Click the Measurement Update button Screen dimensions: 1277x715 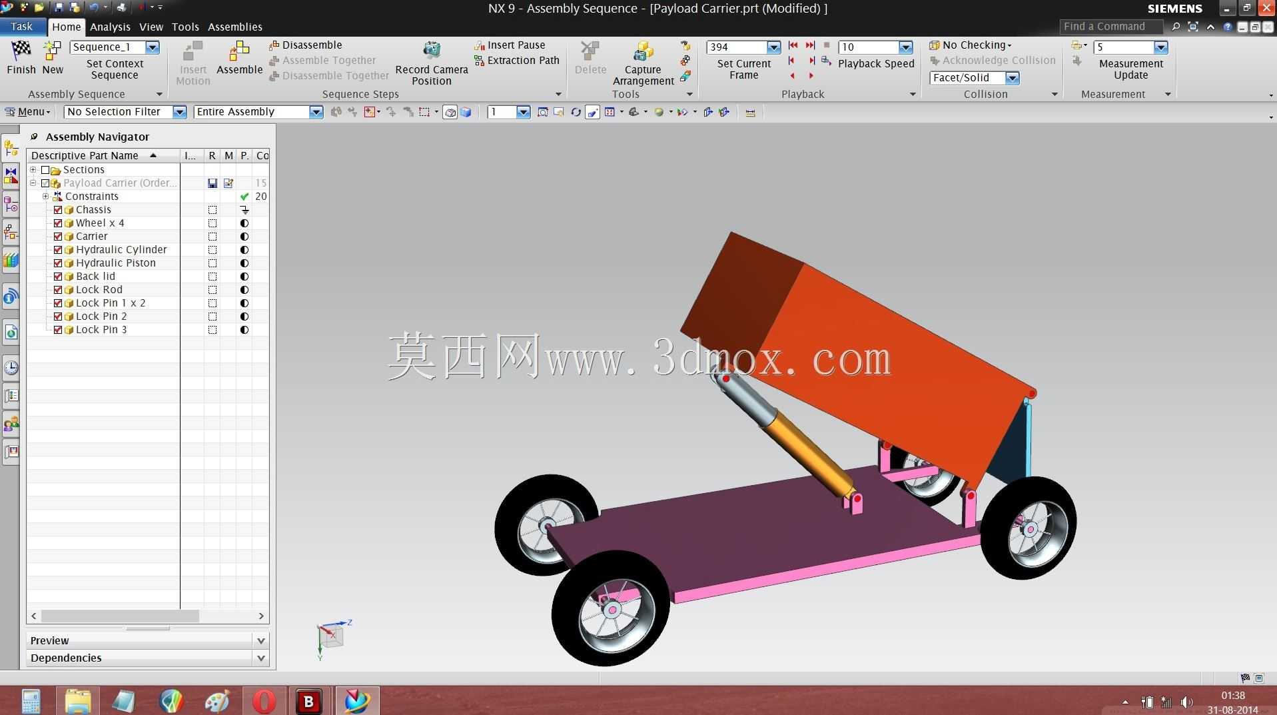click(1131, 69)
